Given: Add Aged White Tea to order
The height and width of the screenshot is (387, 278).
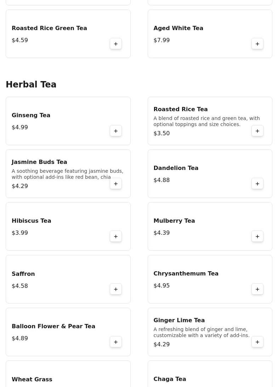Looking at the screenshot, I should pos(257,44).
